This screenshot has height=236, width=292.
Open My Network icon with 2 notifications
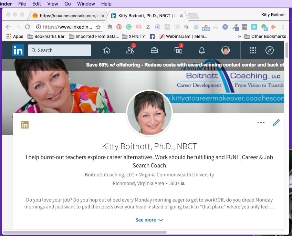click(130, 50)
